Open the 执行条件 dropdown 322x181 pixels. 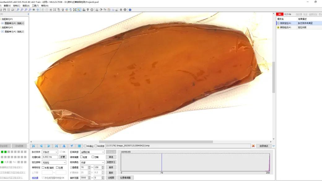tap(50, 152)
